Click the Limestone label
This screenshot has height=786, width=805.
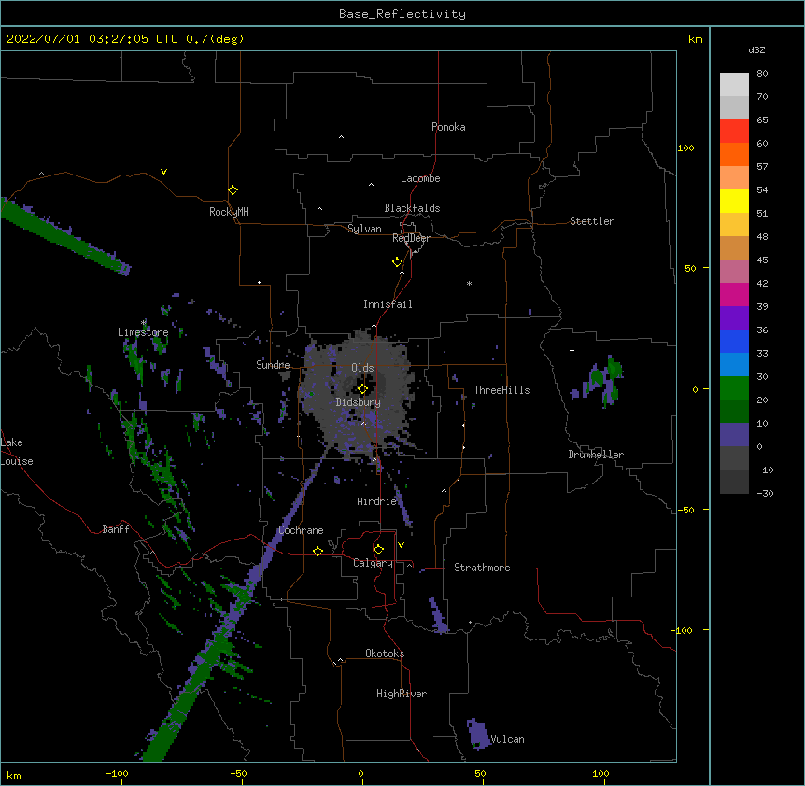(x=143, y=332)
